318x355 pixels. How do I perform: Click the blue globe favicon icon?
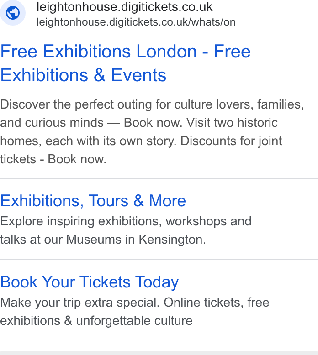click(13, 13)
